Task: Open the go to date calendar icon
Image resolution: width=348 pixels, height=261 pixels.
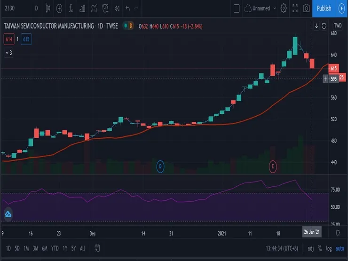Action: [x=97, y=248]
